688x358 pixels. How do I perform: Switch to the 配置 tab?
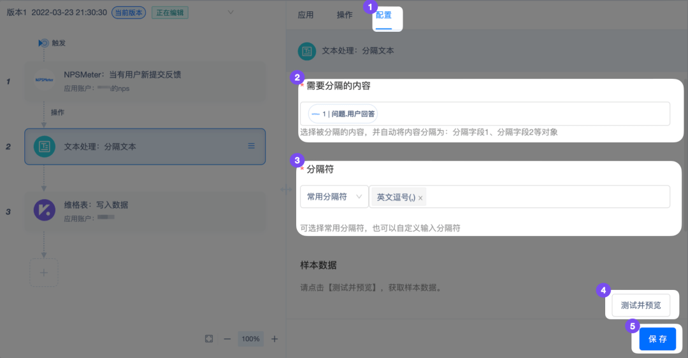click(383, 15)
